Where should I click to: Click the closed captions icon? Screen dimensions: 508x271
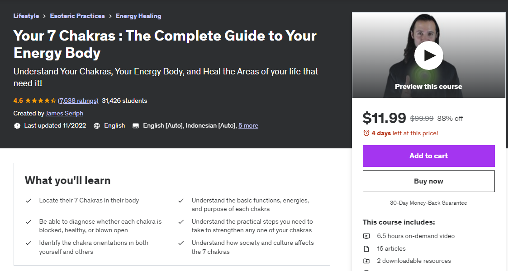[136, 126]
